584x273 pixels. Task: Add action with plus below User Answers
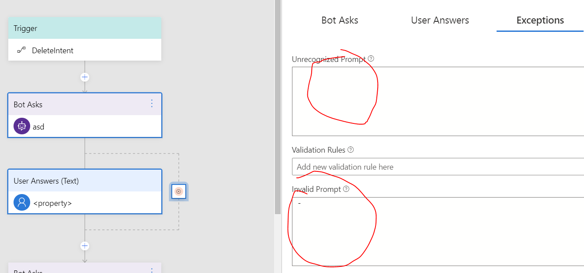point(85,246)
